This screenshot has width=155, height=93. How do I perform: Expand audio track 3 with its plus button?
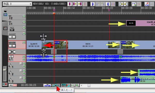pyautogui.click(x=24, y=81)
